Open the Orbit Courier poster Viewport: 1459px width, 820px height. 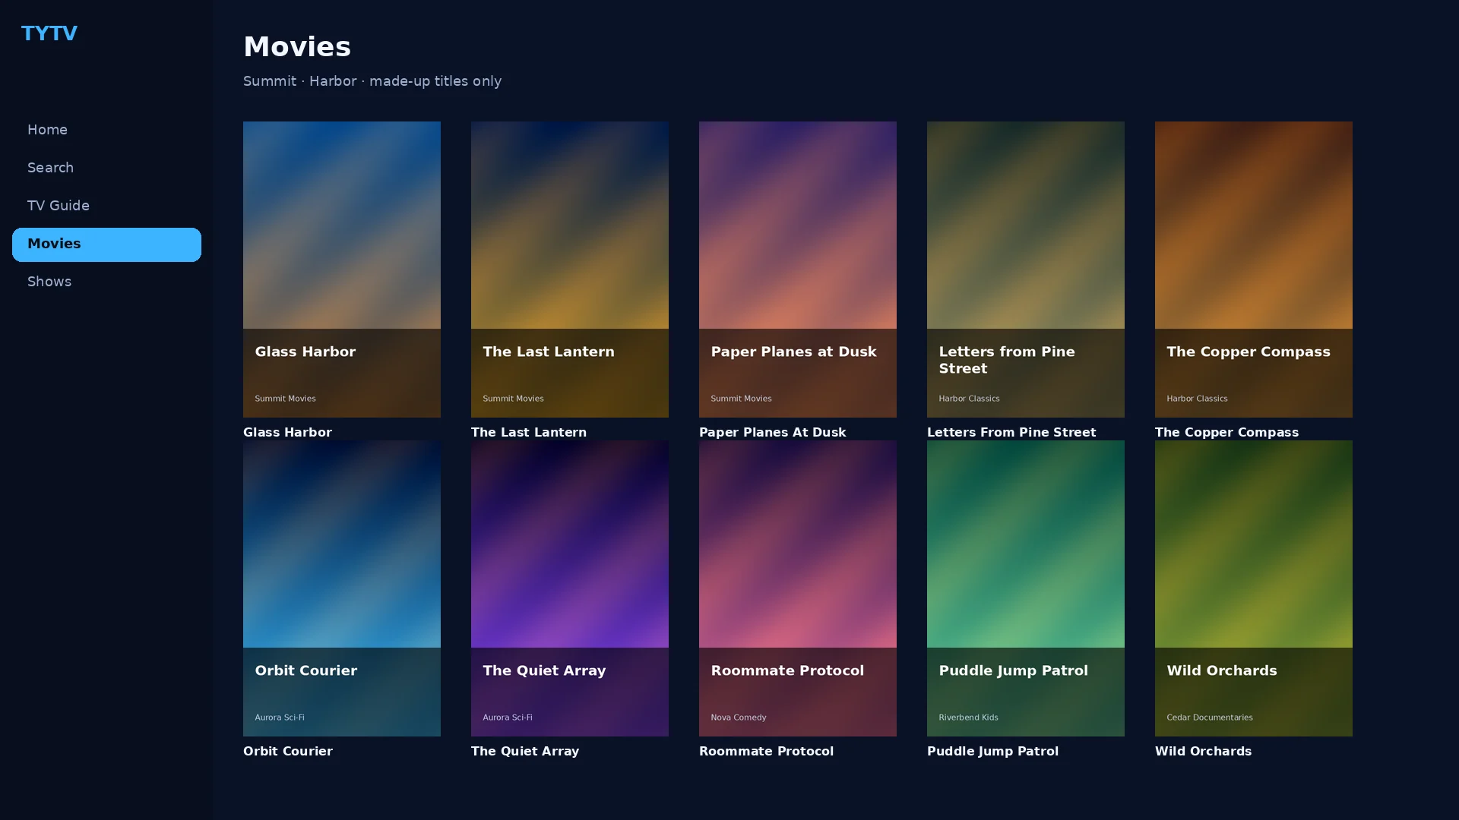pos(342,588)
